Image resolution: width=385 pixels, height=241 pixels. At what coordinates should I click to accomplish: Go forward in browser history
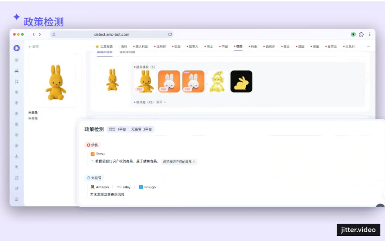[40, 34]
